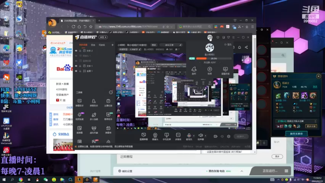325x183 pixels.
Task: Click user avatar in companion title bar
Action: 210,37
